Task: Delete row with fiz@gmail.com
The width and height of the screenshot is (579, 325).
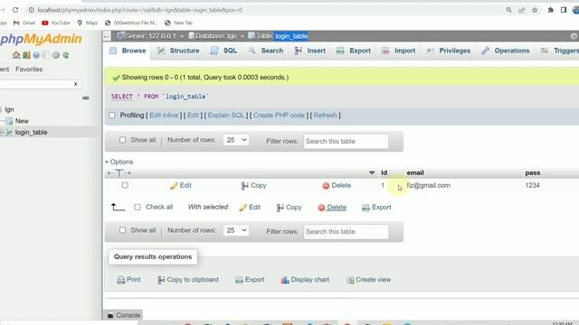Action: tap(337, 185)
